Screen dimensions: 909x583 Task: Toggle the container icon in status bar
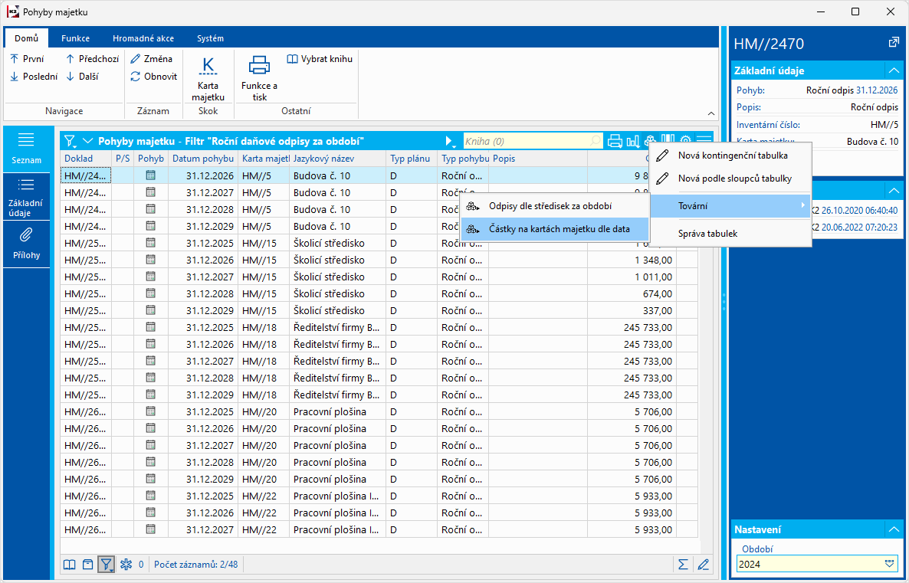coord(88,565)
